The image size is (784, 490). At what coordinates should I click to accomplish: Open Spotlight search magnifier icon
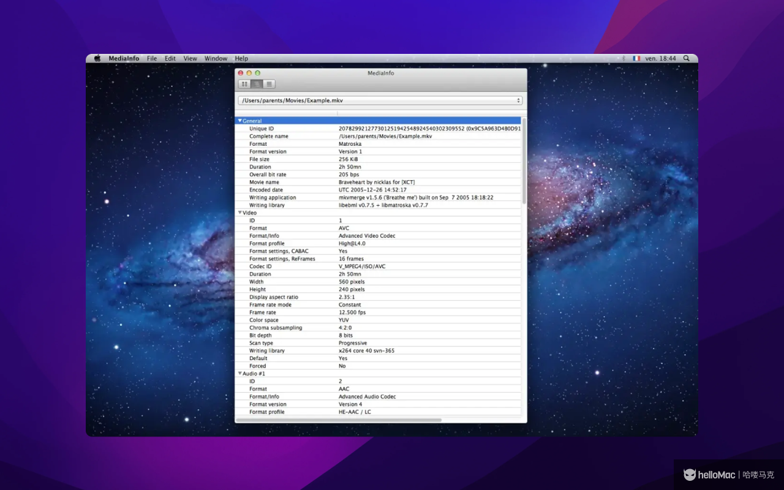tap(687, 58)
